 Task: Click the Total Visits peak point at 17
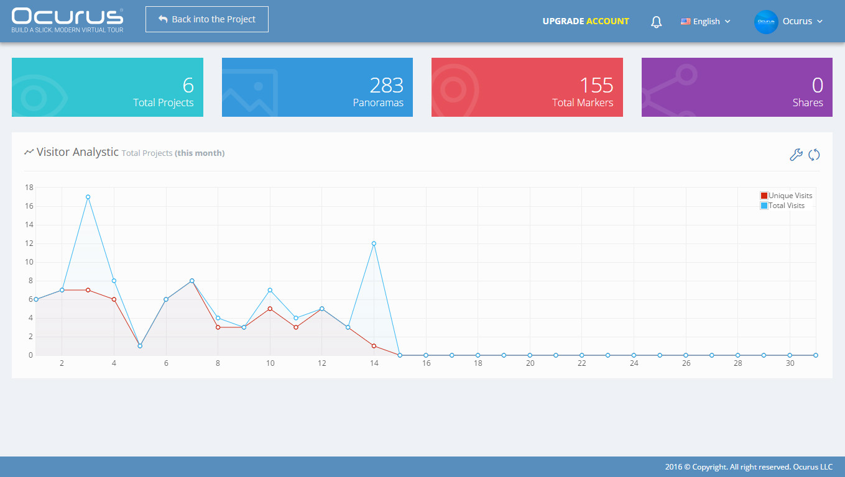(88, 197)
